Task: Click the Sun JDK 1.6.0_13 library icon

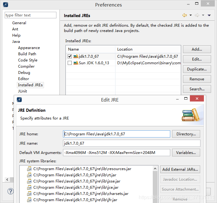Action: coord(76,63)
